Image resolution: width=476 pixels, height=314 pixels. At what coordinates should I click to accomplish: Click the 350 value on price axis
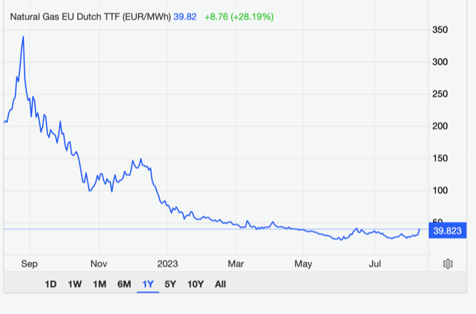click(441, 30)
